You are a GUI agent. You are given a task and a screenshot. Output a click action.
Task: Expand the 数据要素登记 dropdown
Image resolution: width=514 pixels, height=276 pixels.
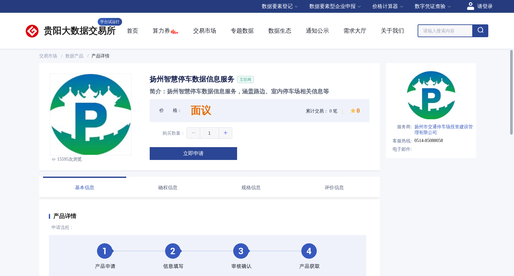(279, 6)
